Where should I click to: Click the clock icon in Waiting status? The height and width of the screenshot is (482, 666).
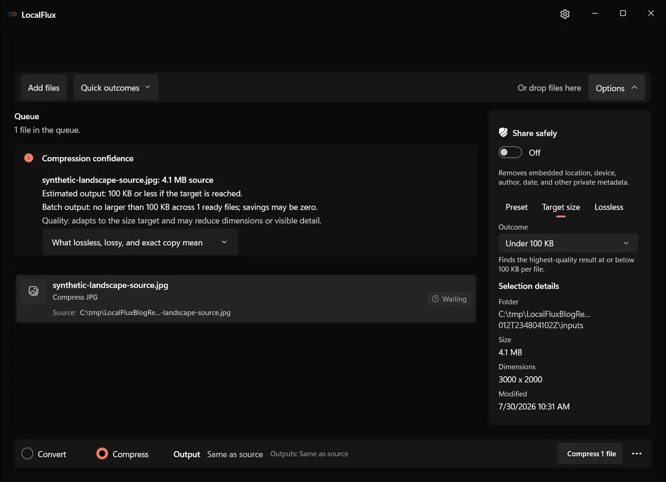point(436,299)
